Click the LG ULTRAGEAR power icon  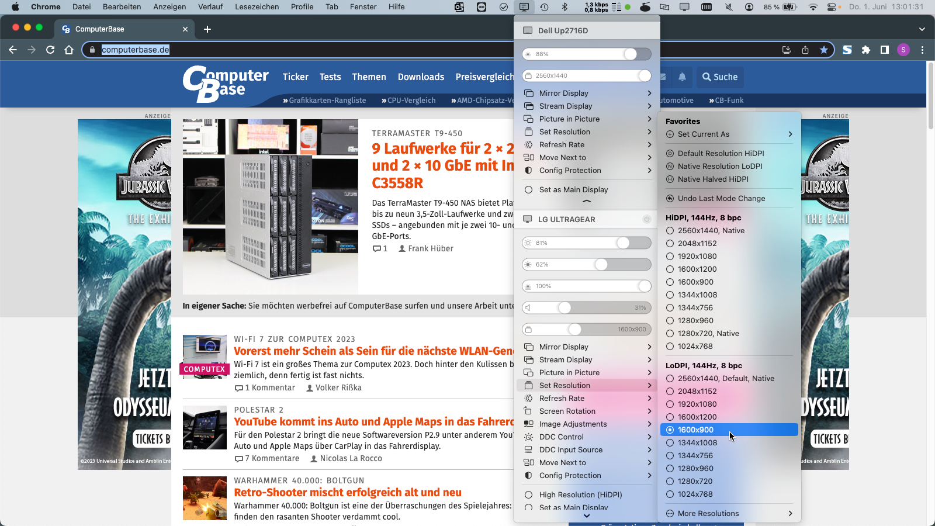coord(647,219)
